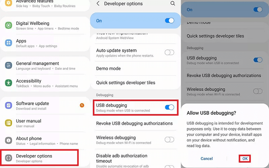Tap the orange N badge on Software update
Viewport: 269px width, 168px height.
82,105
